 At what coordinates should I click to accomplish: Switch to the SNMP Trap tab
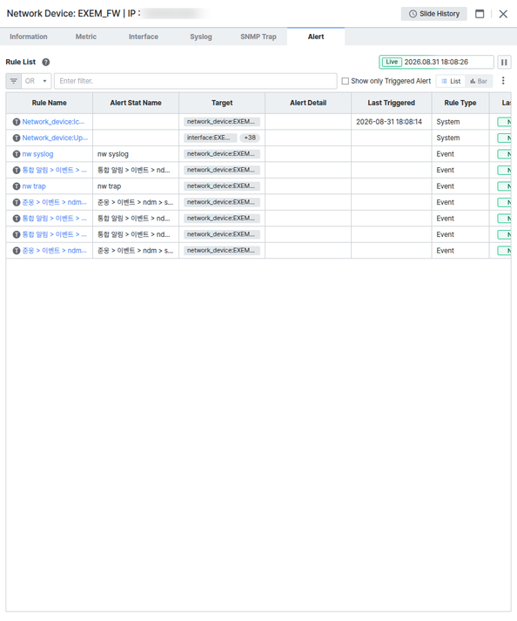(258, 37)
